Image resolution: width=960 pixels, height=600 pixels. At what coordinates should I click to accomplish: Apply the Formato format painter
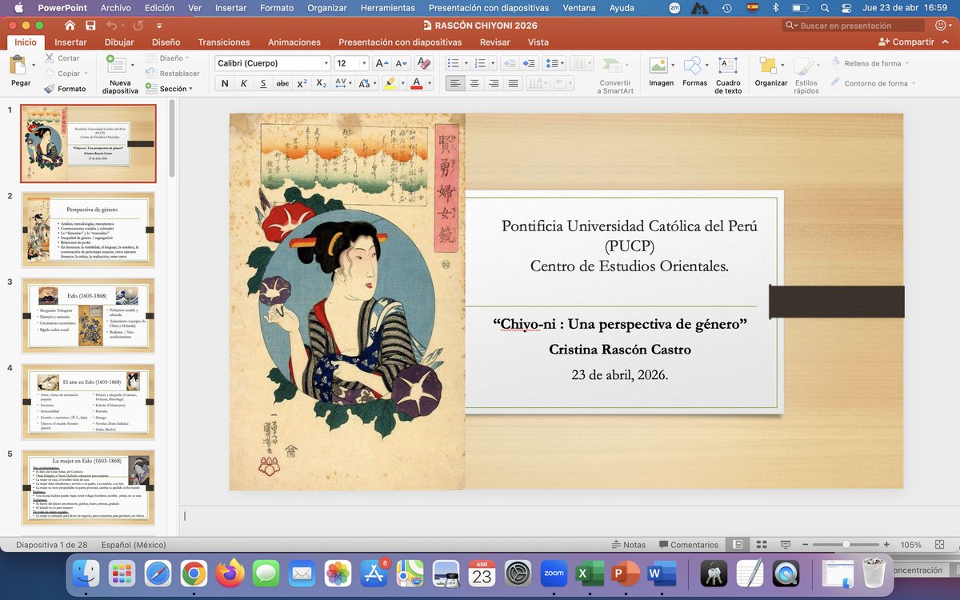point(65,89)
